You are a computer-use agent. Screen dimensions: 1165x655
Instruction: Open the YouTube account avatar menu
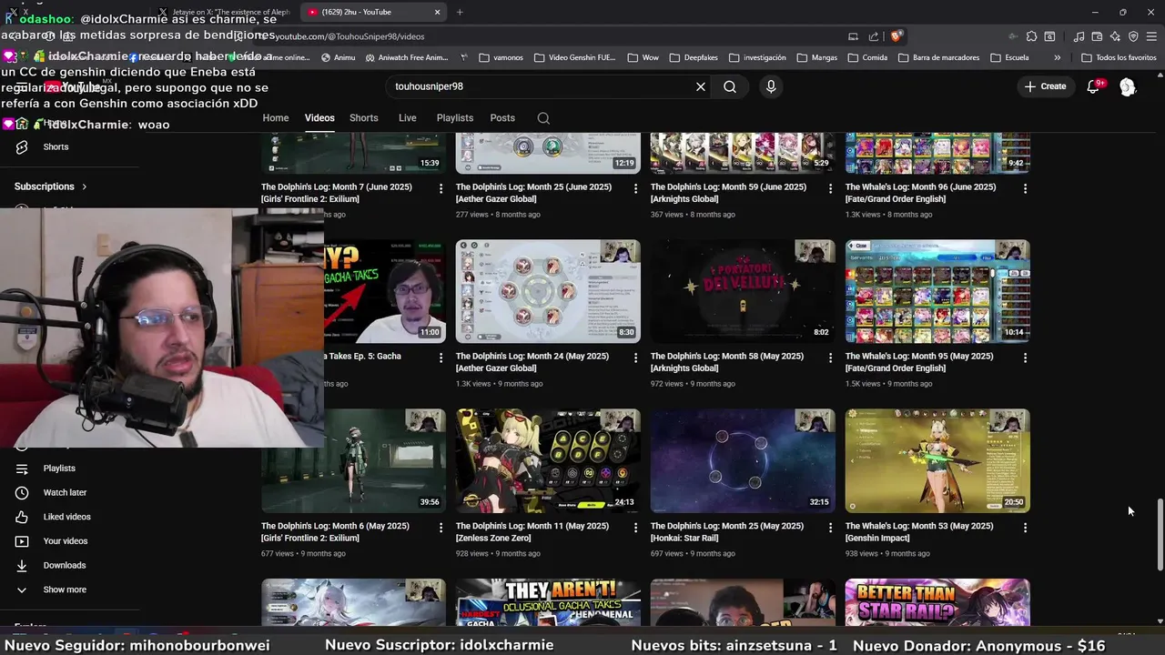click(1128, 86)
